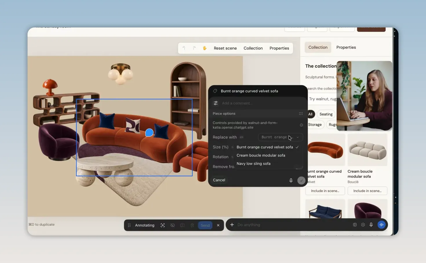Image resolution: width=426 pixels, height=263 pixels.
Task: Confirm with the round checkmark button
Action: point(301,180)
